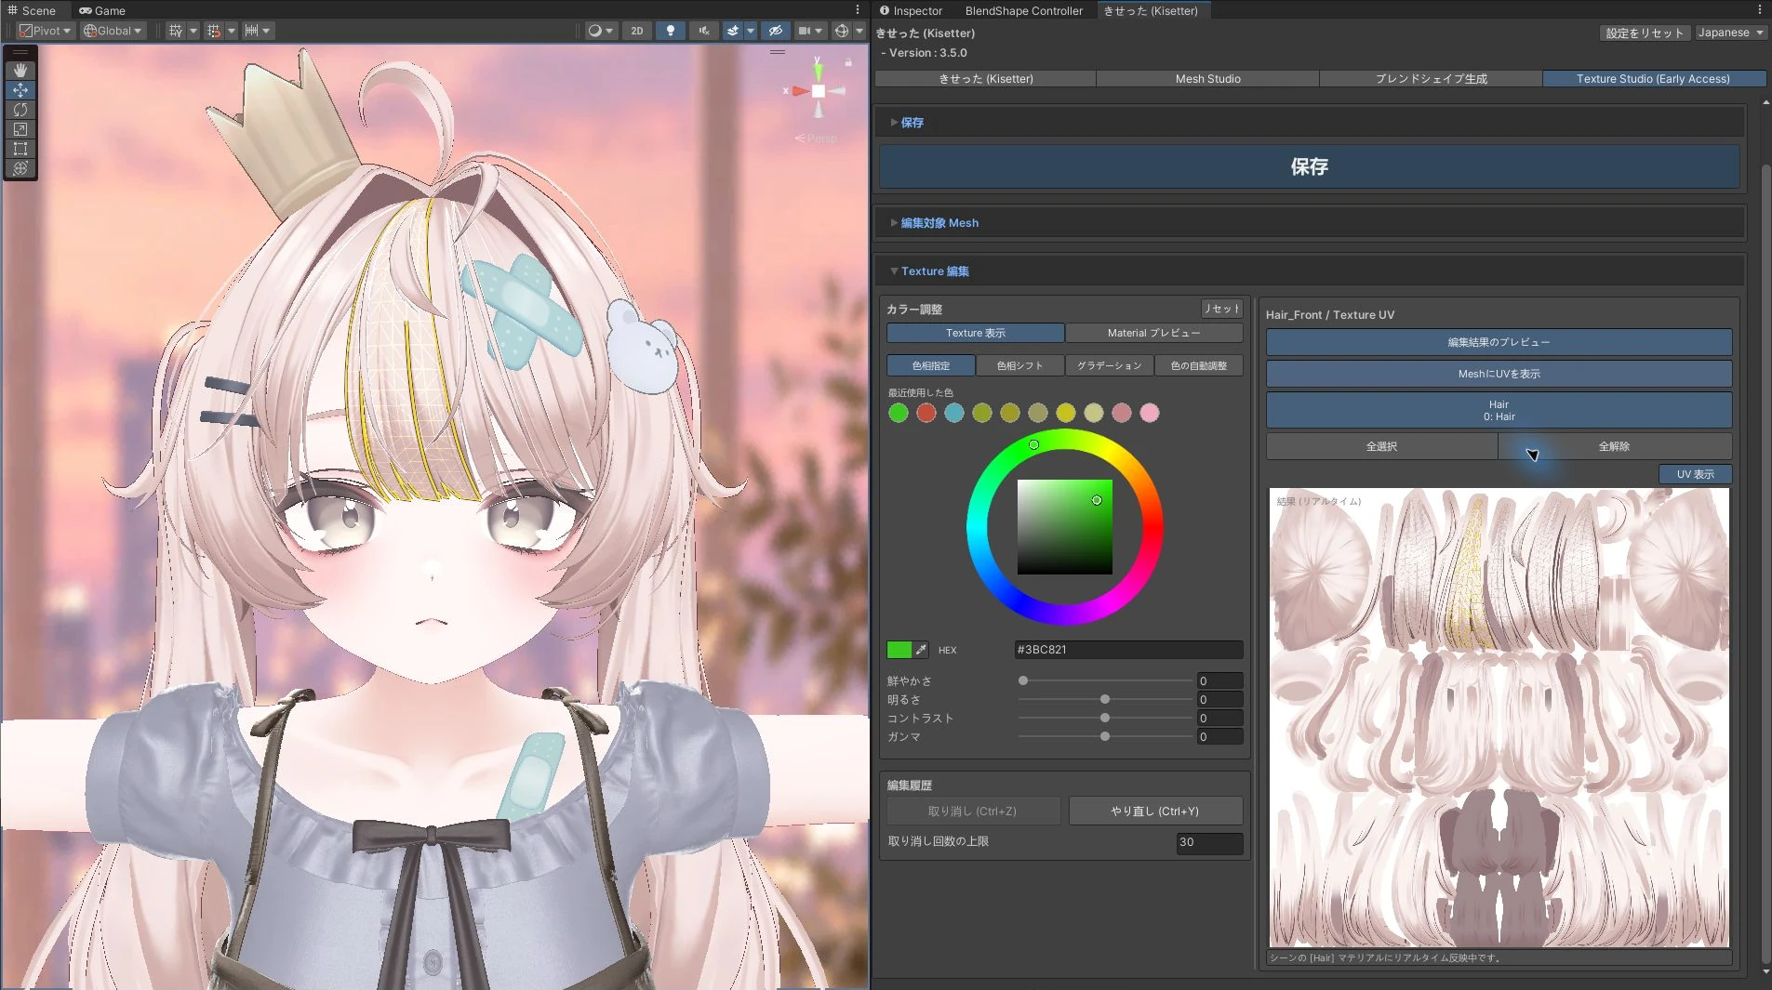Screen dimensions: 1772x990
Task: Select the Rect transform tool
Action: [x=20, y=149]
